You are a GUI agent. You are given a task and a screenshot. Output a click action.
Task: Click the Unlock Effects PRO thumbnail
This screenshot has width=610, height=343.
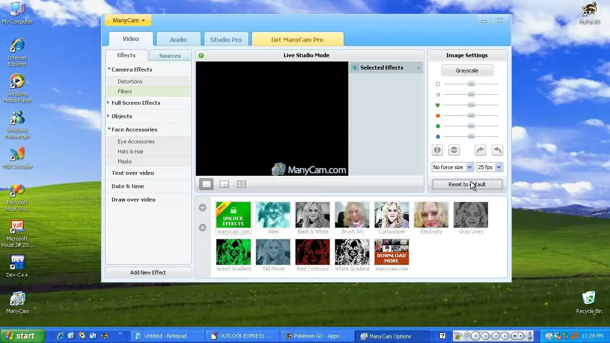pos(234,215)
